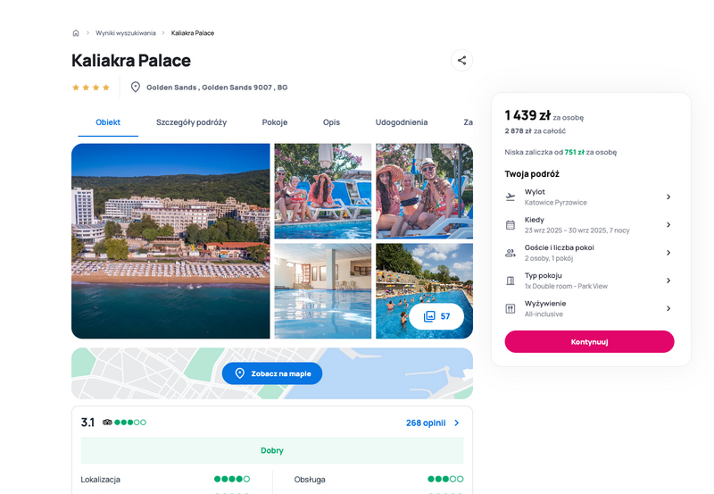Image resolution: width=714 pixels, height=494 pixels.
Task: Click the Zobacz na mapie button
Action: [x=272, y=373]
